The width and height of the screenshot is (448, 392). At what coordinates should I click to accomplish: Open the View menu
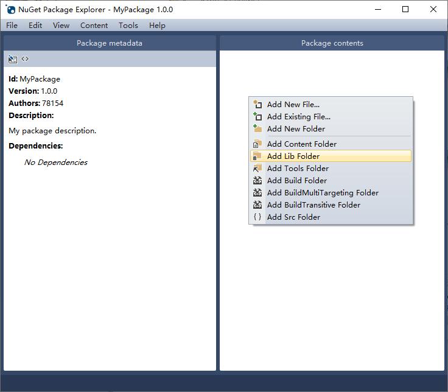(61, 26)
